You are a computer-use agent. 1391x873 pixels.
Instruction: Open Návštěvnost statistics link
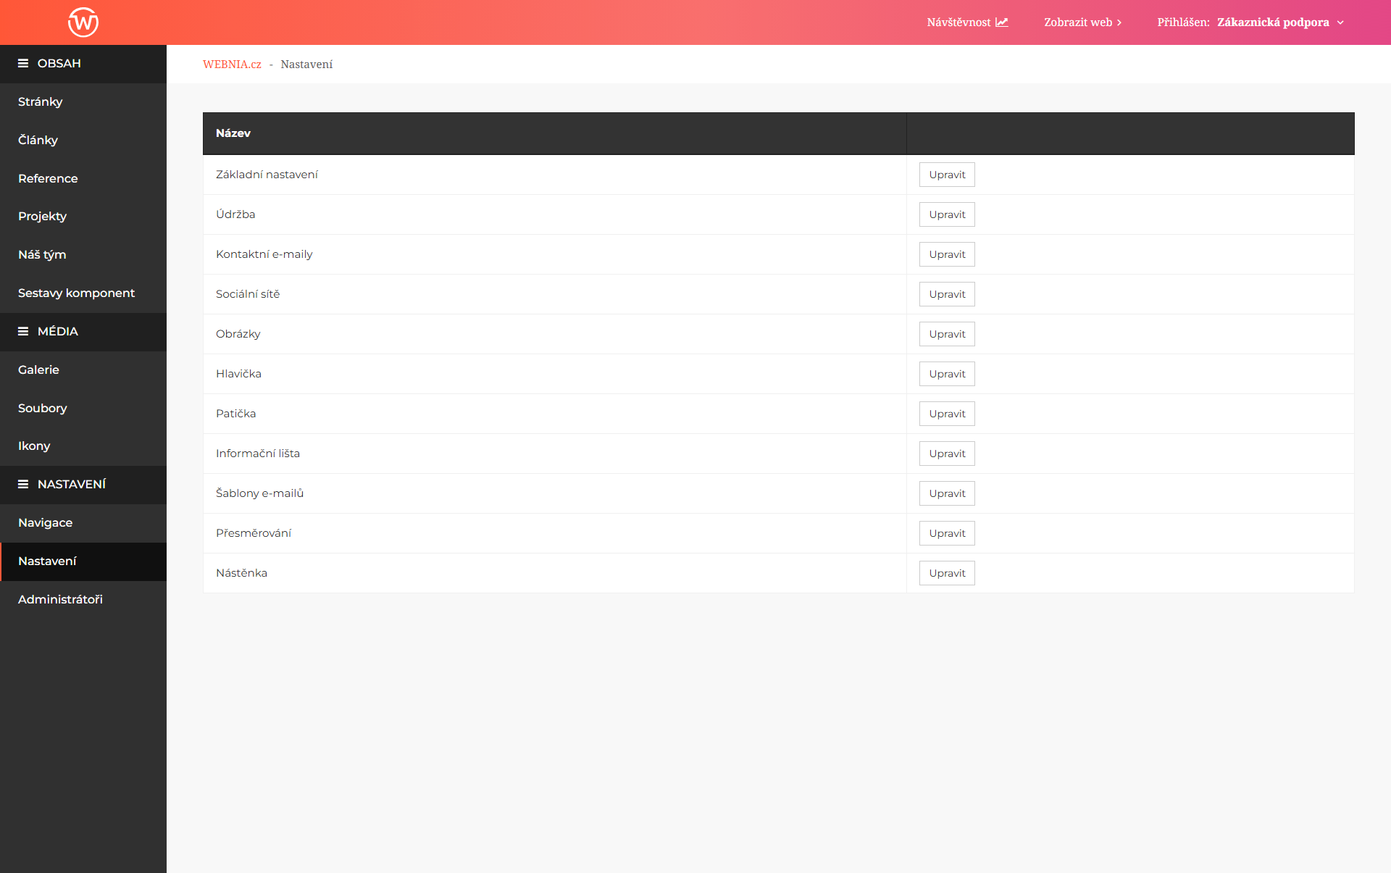(x=967, y=22)
